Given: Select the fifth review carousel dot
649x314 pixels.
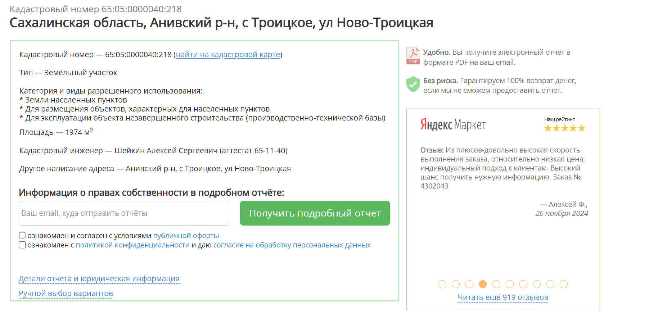Looking at the screenshot, I should pos(496,284).
